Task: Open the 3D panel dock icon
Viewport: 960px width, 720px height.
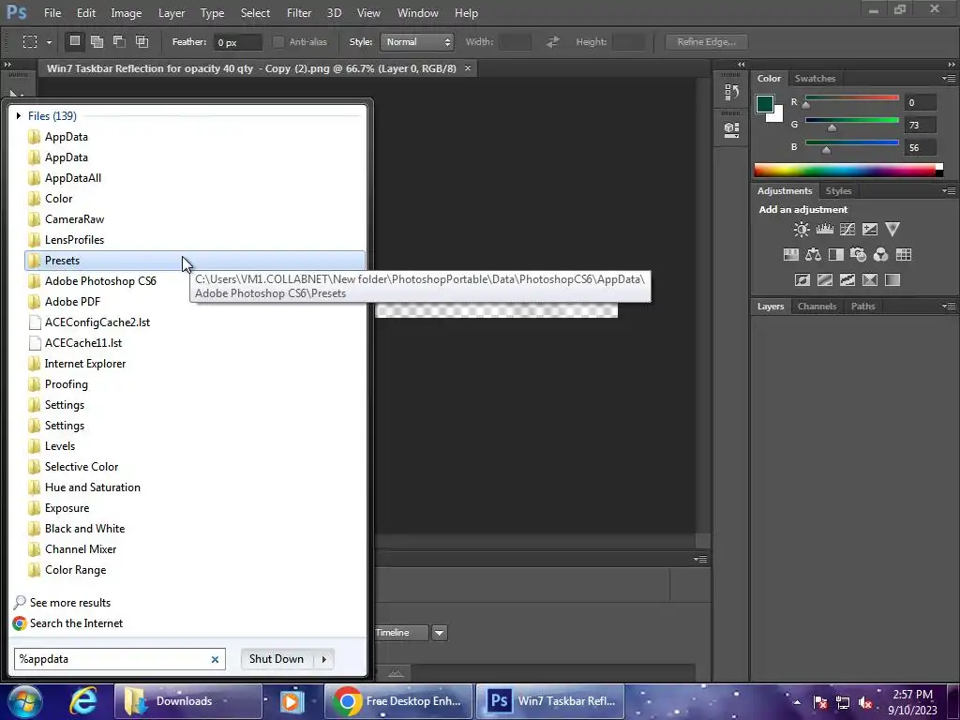Action: click(731, 129)
